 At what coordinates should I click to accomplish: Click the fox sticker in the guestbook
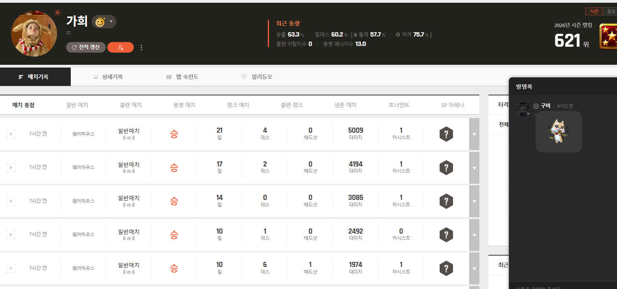click(558, 132)
